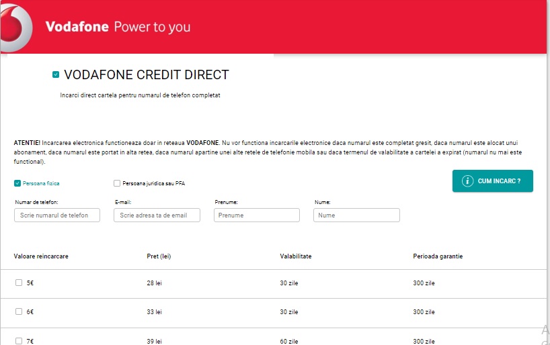Screen dimensions: 550x345
Task: Click the Valabilitate column header
Action: [x=296, y=256]
